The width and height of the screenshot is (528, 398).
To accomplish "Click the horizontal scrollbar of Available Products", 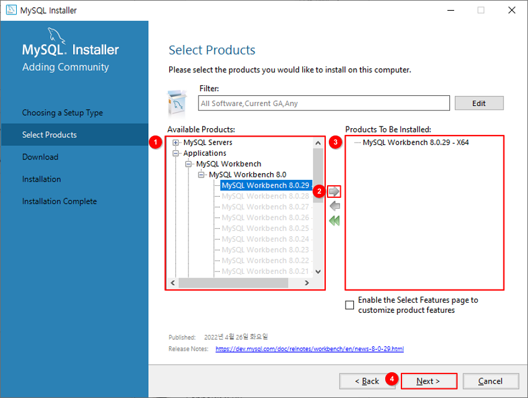I will pos(233,283).
